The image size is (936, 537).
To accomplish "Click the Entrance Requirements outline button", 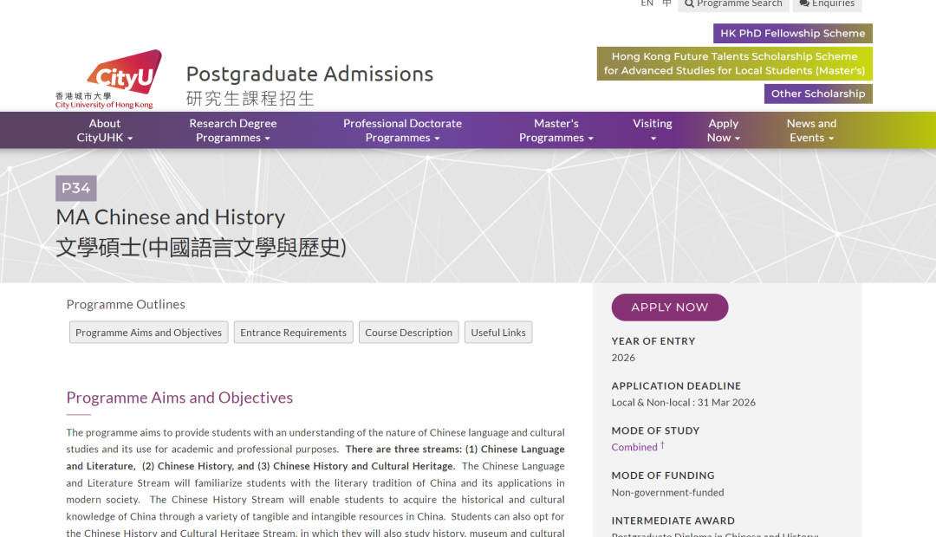I will 293,332.
